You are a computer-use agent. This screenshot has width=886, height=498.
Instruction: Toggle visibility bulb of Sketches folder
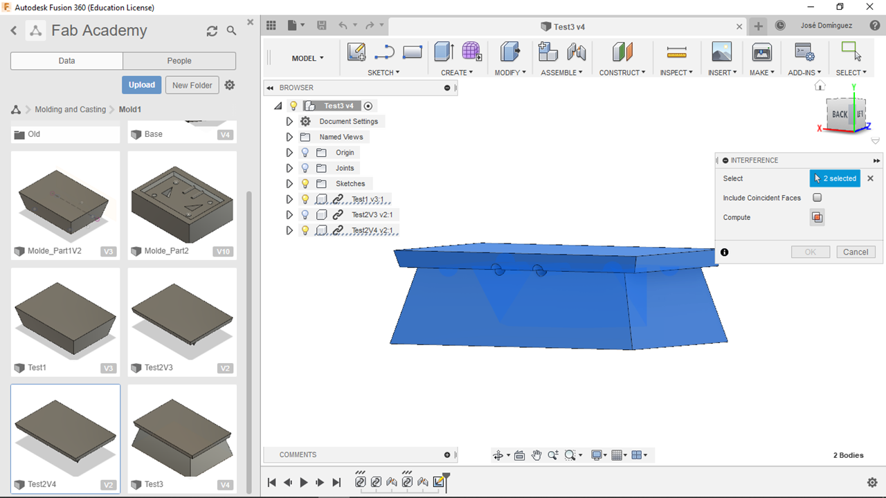point(305,183)
